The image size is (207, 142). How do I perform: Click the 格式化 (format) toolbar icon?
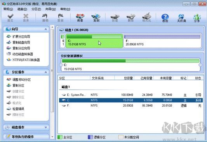147,17
